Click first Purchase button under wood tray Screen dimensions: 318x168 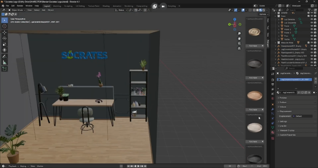(253, 46)
